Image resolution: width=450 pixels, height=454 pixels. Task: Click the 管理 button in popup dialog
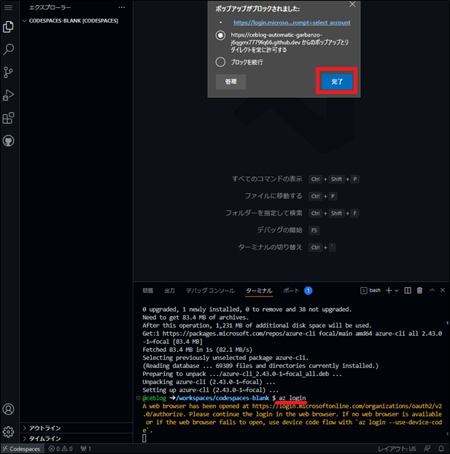pyautogui.click(x=231, y=82)
